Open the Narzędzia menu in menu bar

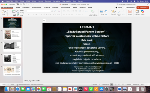pos(56,1)
